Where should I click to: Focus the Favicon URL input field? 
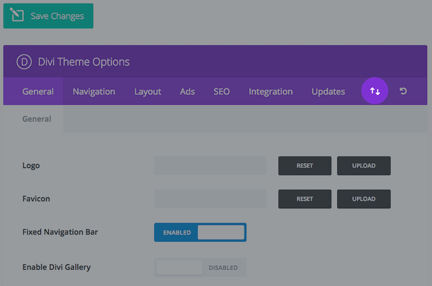(x=210, y=199)
